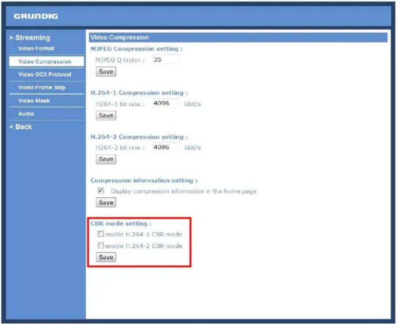This screenshot has height=324, width=397.
Task: Edit the MJPEG Q factor field
Action: pos(166,60)
